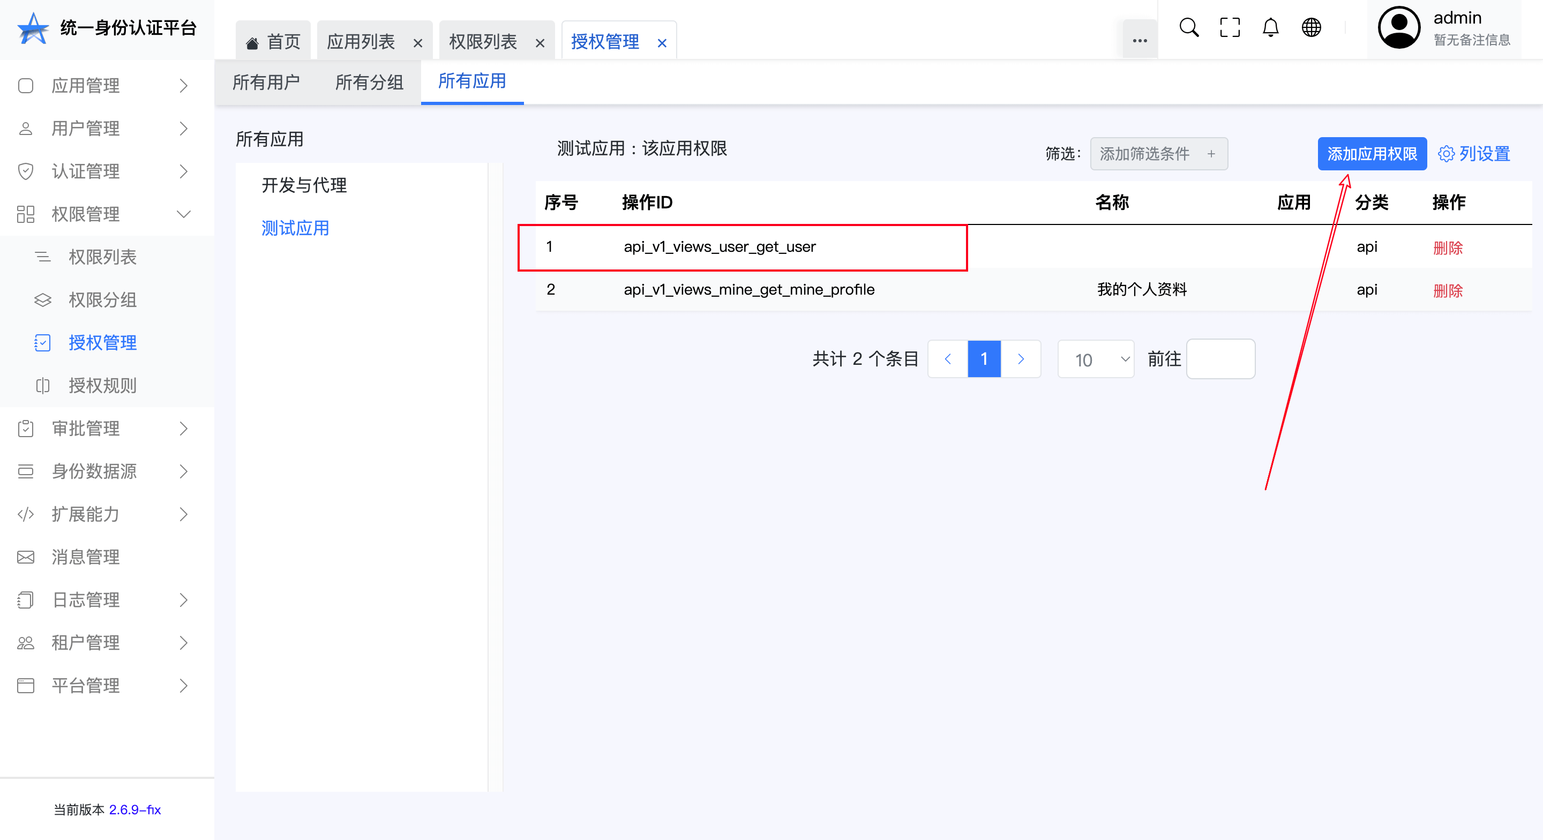
Task: Open the page size dropdown showing 10
Action: (x=1095, y=359)
